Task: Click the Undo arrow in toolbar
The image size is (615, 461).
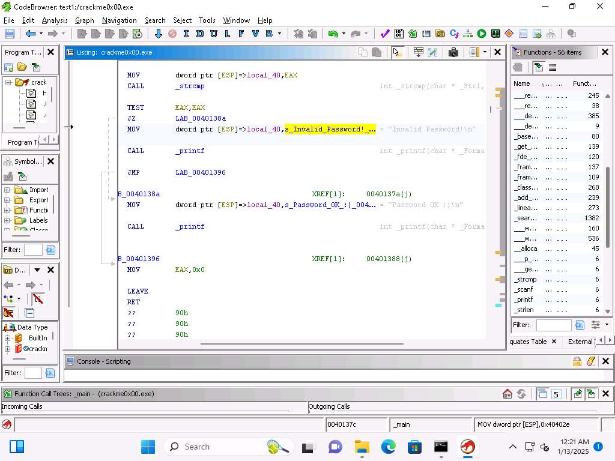Action: (332, 34)
